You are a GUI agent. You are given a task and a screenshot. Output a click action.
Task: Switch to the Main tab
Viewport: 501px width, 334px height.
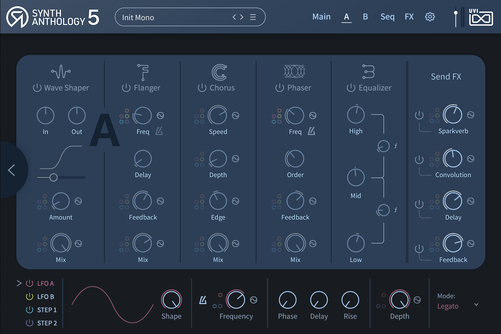point(321,17)
